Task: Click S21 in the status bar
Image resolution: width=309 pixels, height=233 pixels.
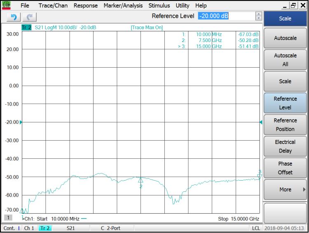Action: 70,228
